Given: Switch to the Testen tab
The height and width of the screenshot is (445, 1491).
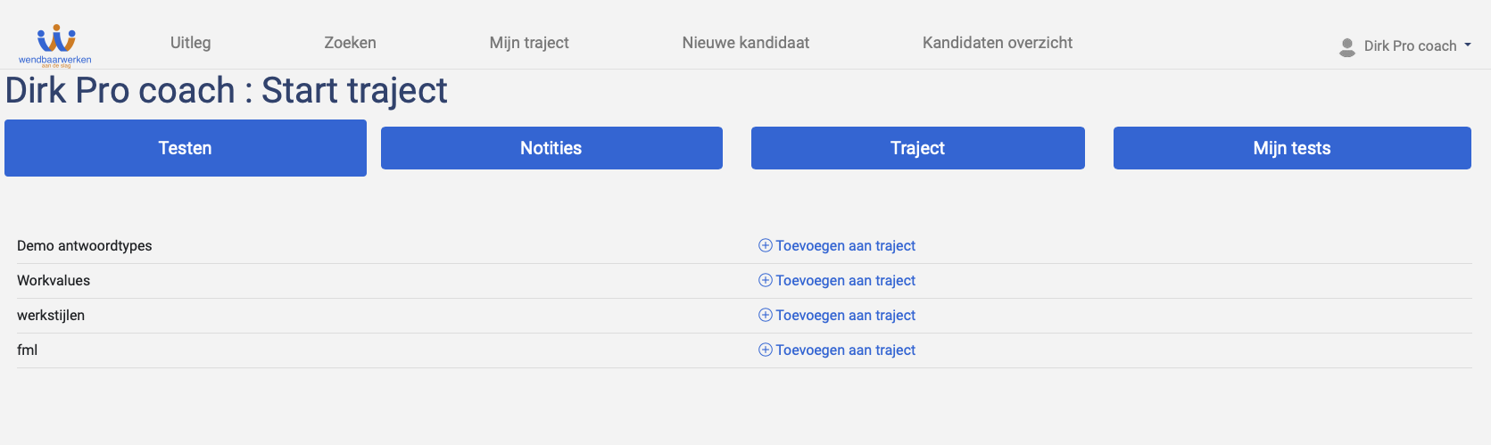Looking at the screenshot, I should pyautogui.click(x=186, y=148).
